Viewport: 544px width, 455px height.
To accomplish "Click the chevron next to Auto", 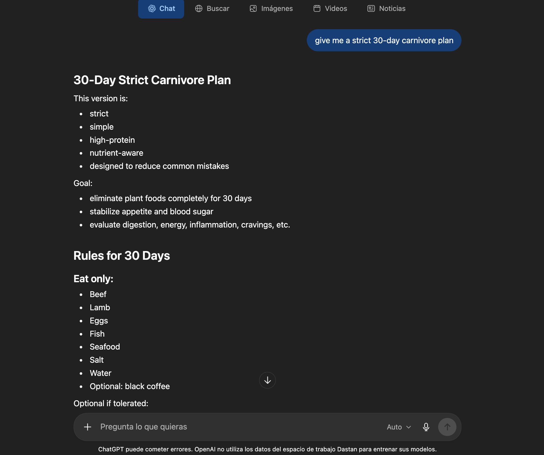I will pyautogui.click(x=409, y=427).
